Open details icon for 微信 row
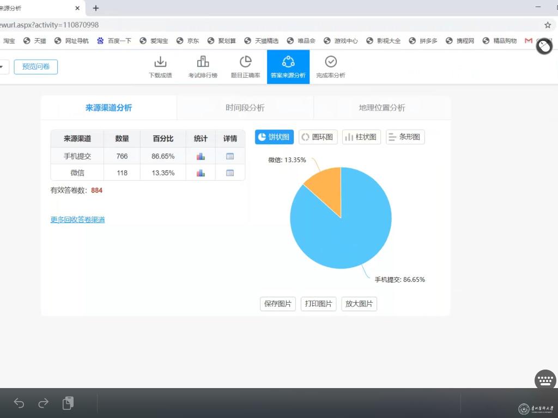This screenshot has width=558, height=418. tap(230, 173)
